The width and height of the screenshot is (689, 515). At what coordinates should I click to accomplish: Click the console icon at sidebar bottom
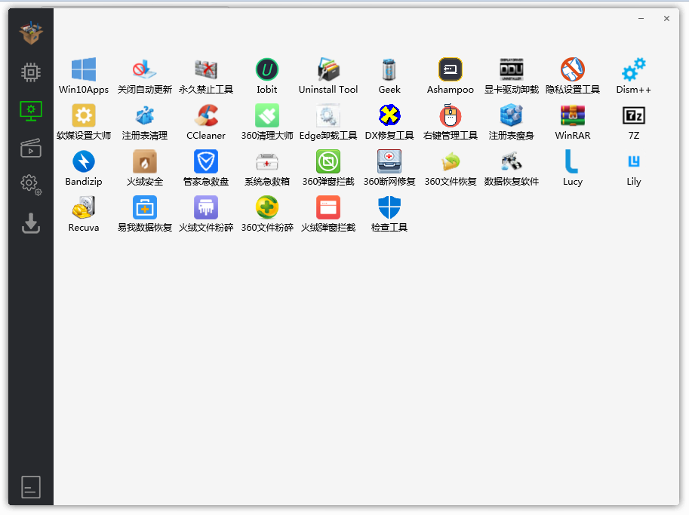coord(31,487)
